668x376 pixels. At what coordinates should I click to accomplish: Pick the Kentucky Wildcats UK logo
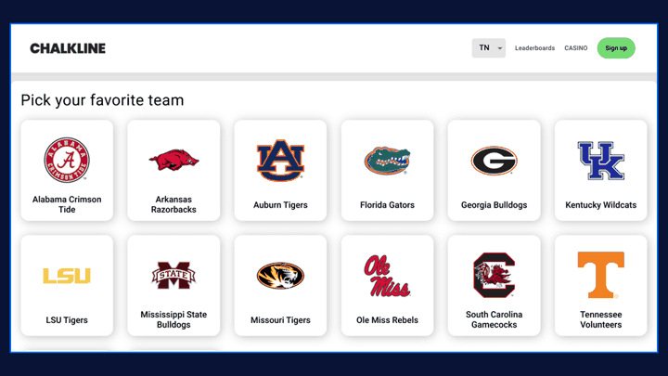tap(600, 161)
